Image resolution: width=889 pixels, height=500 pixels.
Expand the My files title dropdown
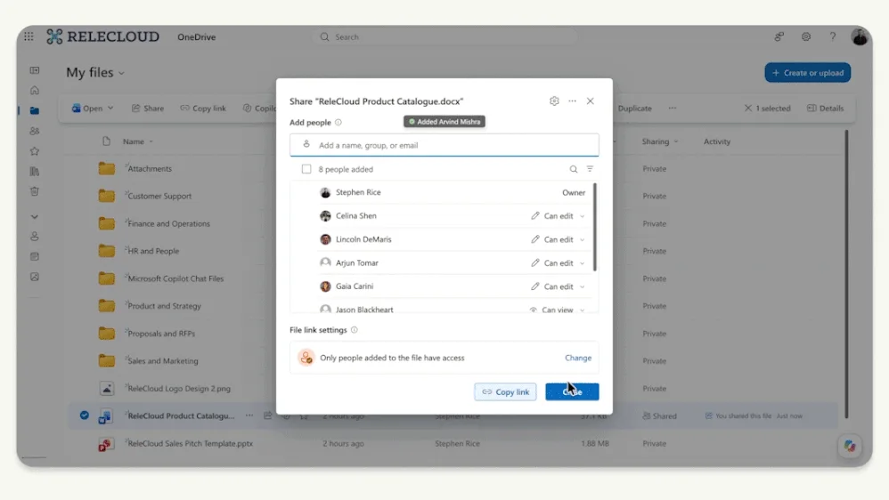[x=121, y=73]
